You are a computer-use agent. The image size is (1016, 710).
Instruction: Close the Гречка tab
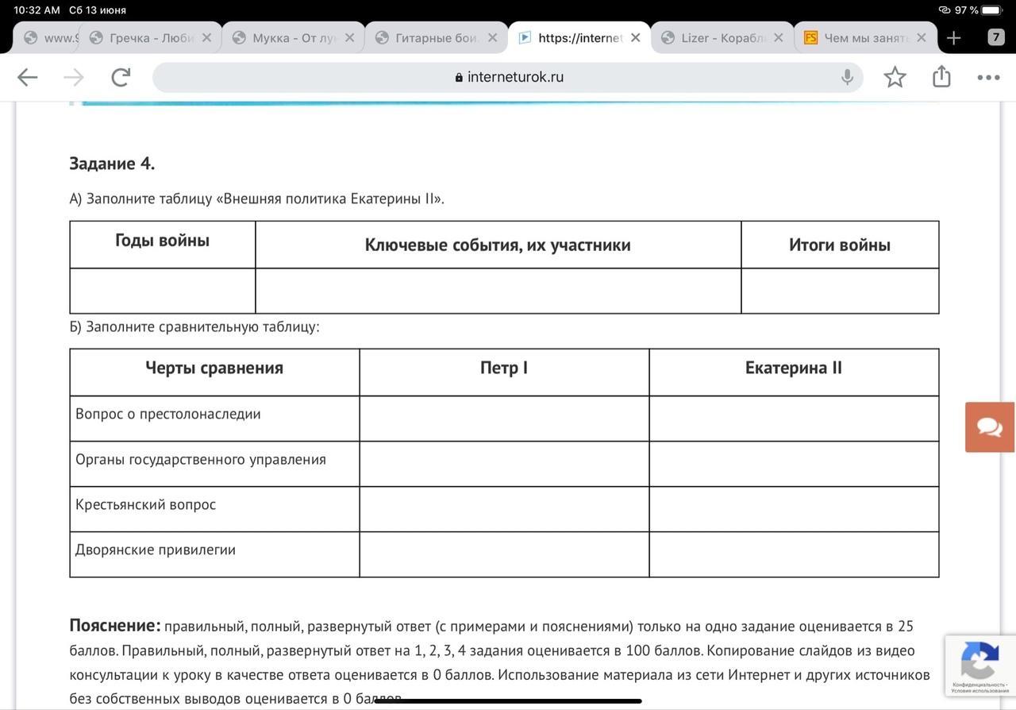click(206, 37)
